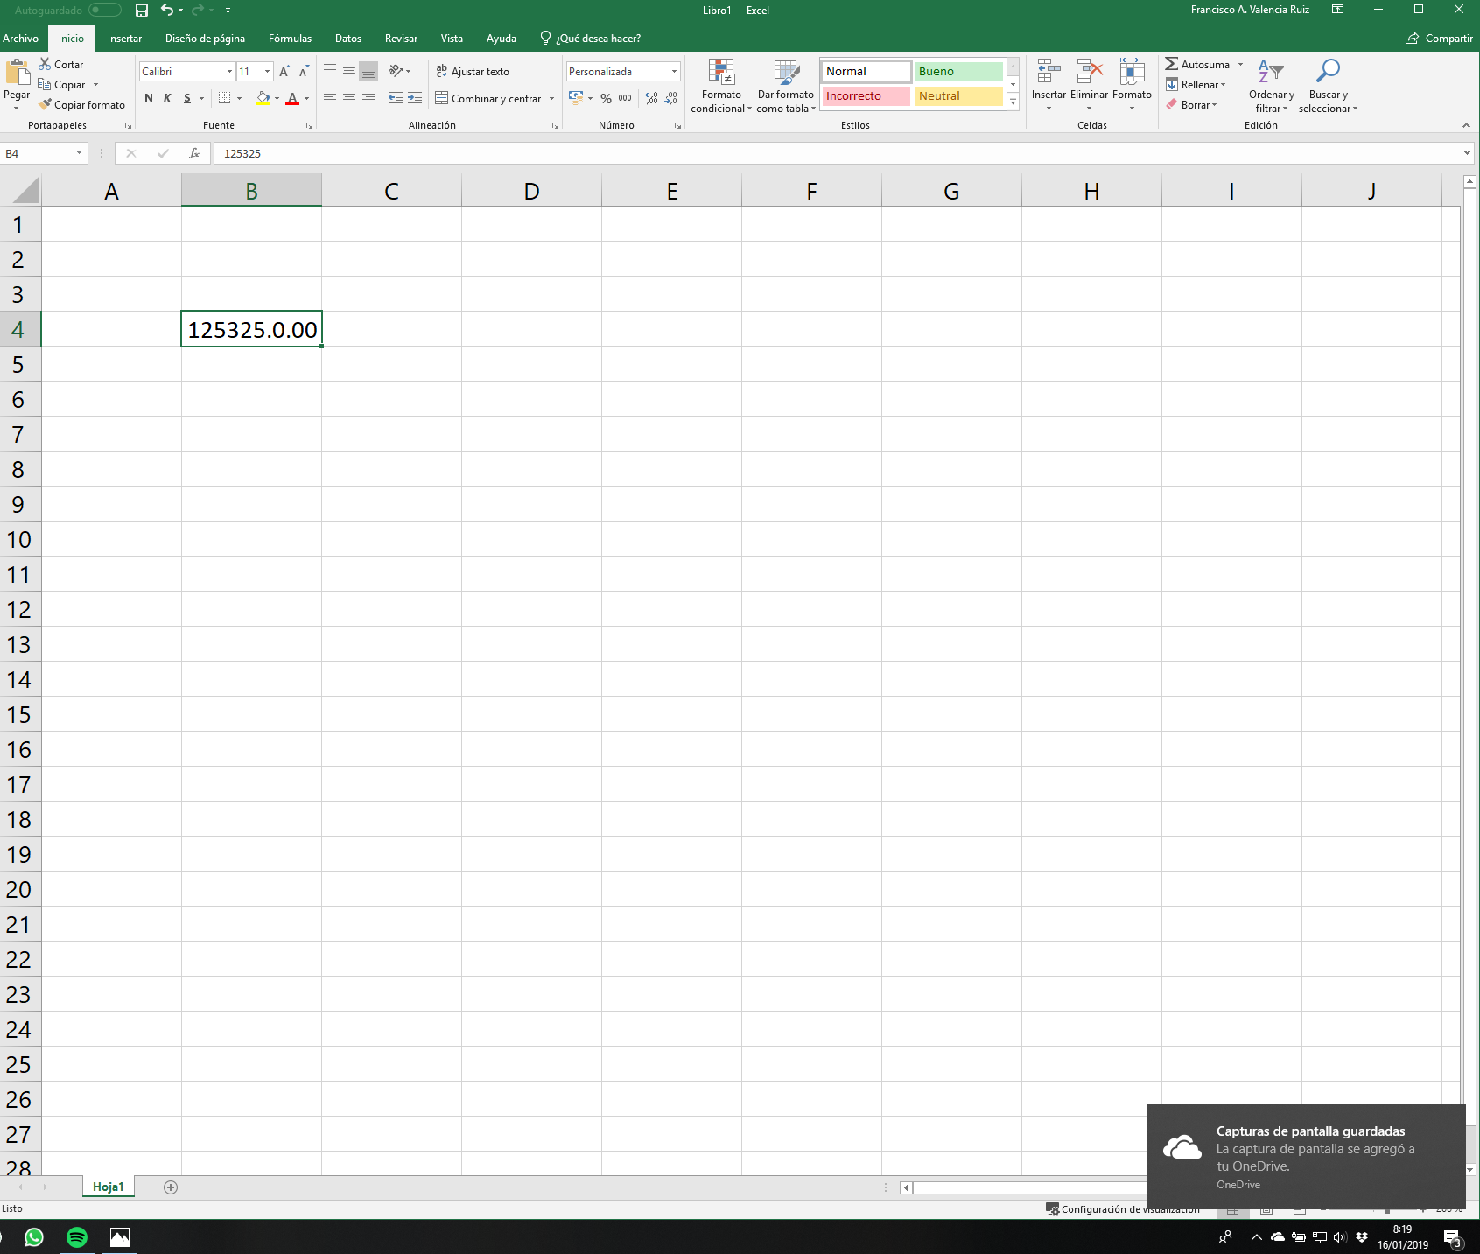
Task: Open Spotify from the taskbar
Action: tap(77, 1237)
